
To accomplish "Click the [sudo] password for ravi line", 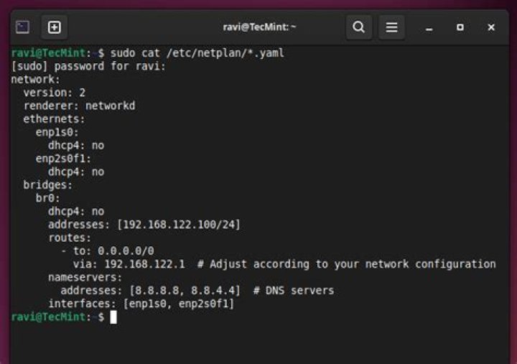I will click(88, 66).
